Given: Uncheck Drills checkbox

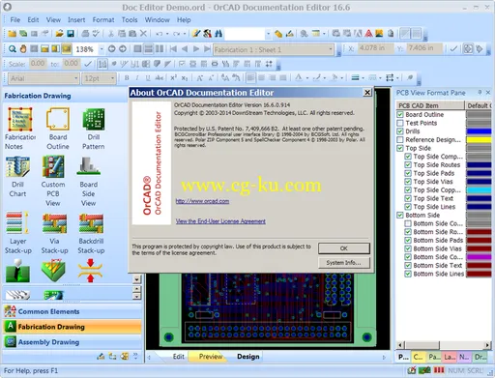Looking at the screenshot, I should [400, 131].
